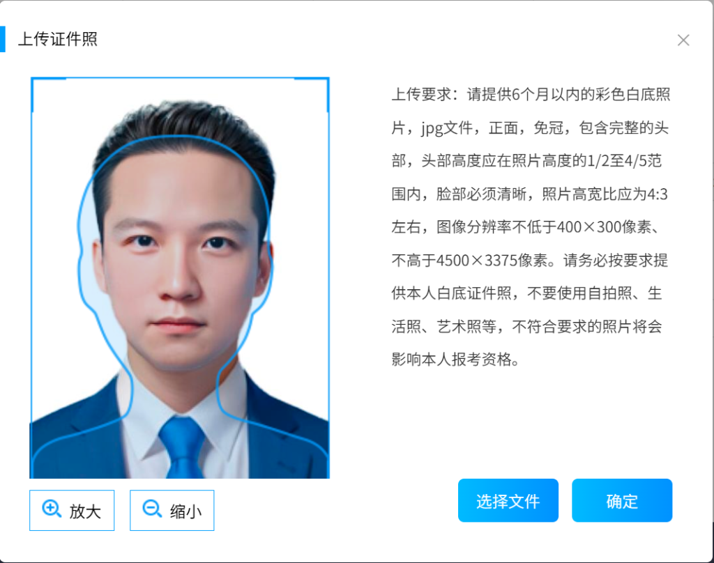Confirm the upload with 确定
This screenshot has height=563, width=714.
click(622, 500)
